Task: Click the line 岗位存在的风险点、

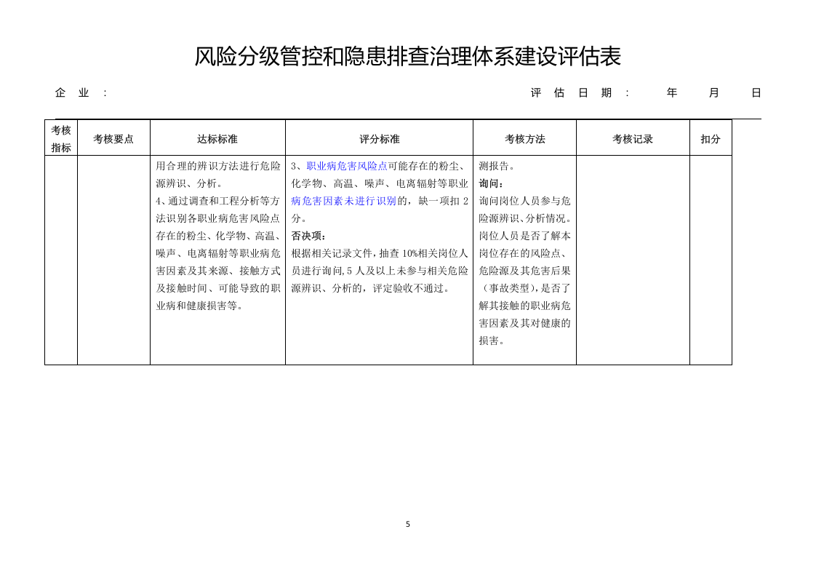Action: tap(523, 253)
